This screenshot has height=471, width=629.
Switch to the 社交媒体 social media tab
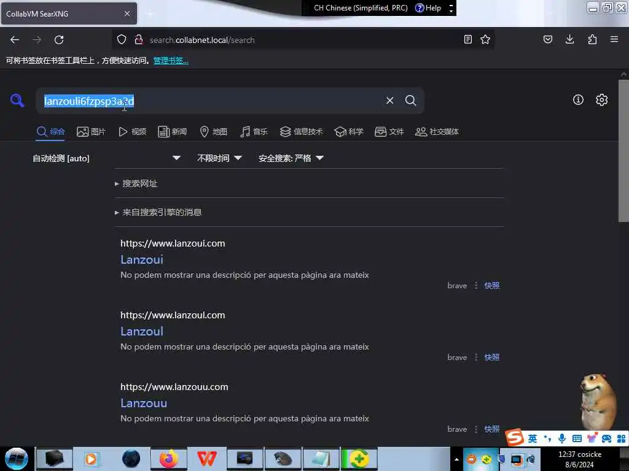coord(437,131)
